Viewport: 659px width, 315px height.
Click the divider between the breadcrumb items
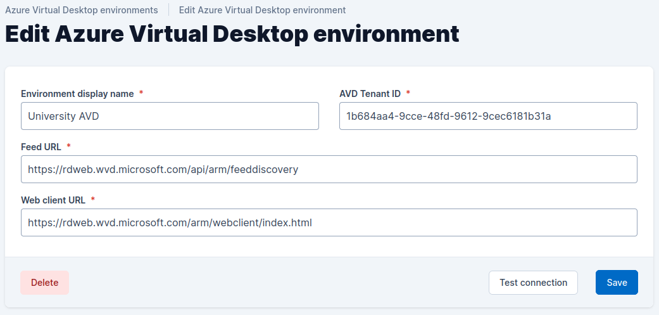[168, 10]
